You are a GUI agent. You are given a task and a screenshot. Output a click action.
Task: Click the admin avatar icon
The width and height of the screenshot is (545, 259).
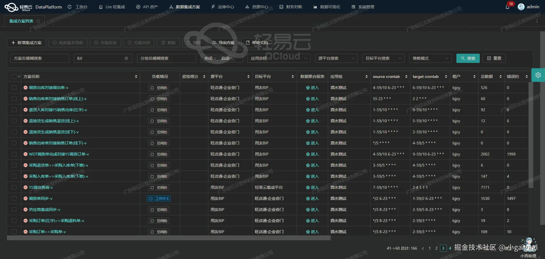pyautogui.click(x=521, y=7)
